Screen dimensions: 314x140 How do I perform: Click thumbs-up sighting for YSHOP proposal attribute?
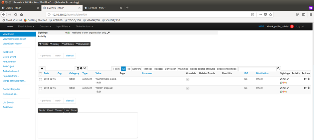tap(281, 88)
